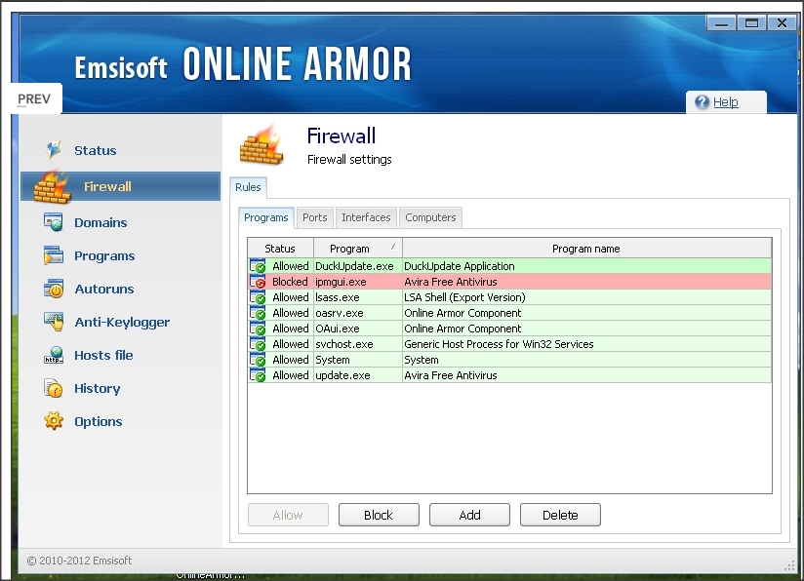Click the Status lightning icon in sidebar

point(54,149)
